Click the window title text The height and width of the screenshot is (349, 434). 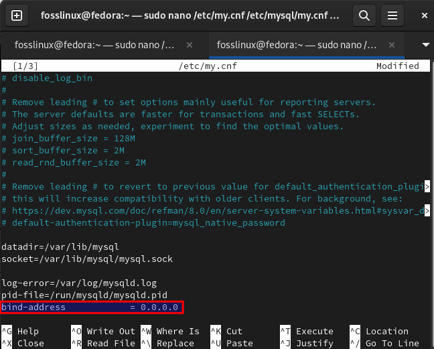(x=190, y=15)
